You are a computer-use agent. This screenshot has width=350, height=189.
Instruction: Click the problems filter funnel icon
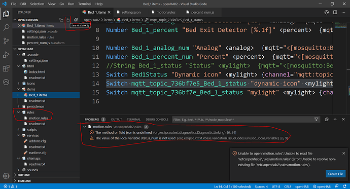pyautogui.click(x=317, y=120)
